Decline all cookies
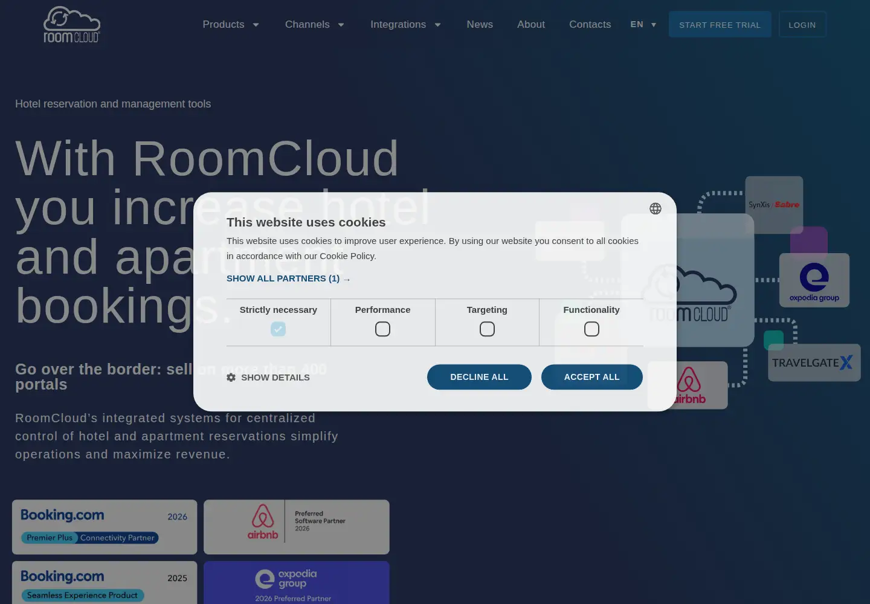Viewport: 870px width, 604px height. [479, 377]
